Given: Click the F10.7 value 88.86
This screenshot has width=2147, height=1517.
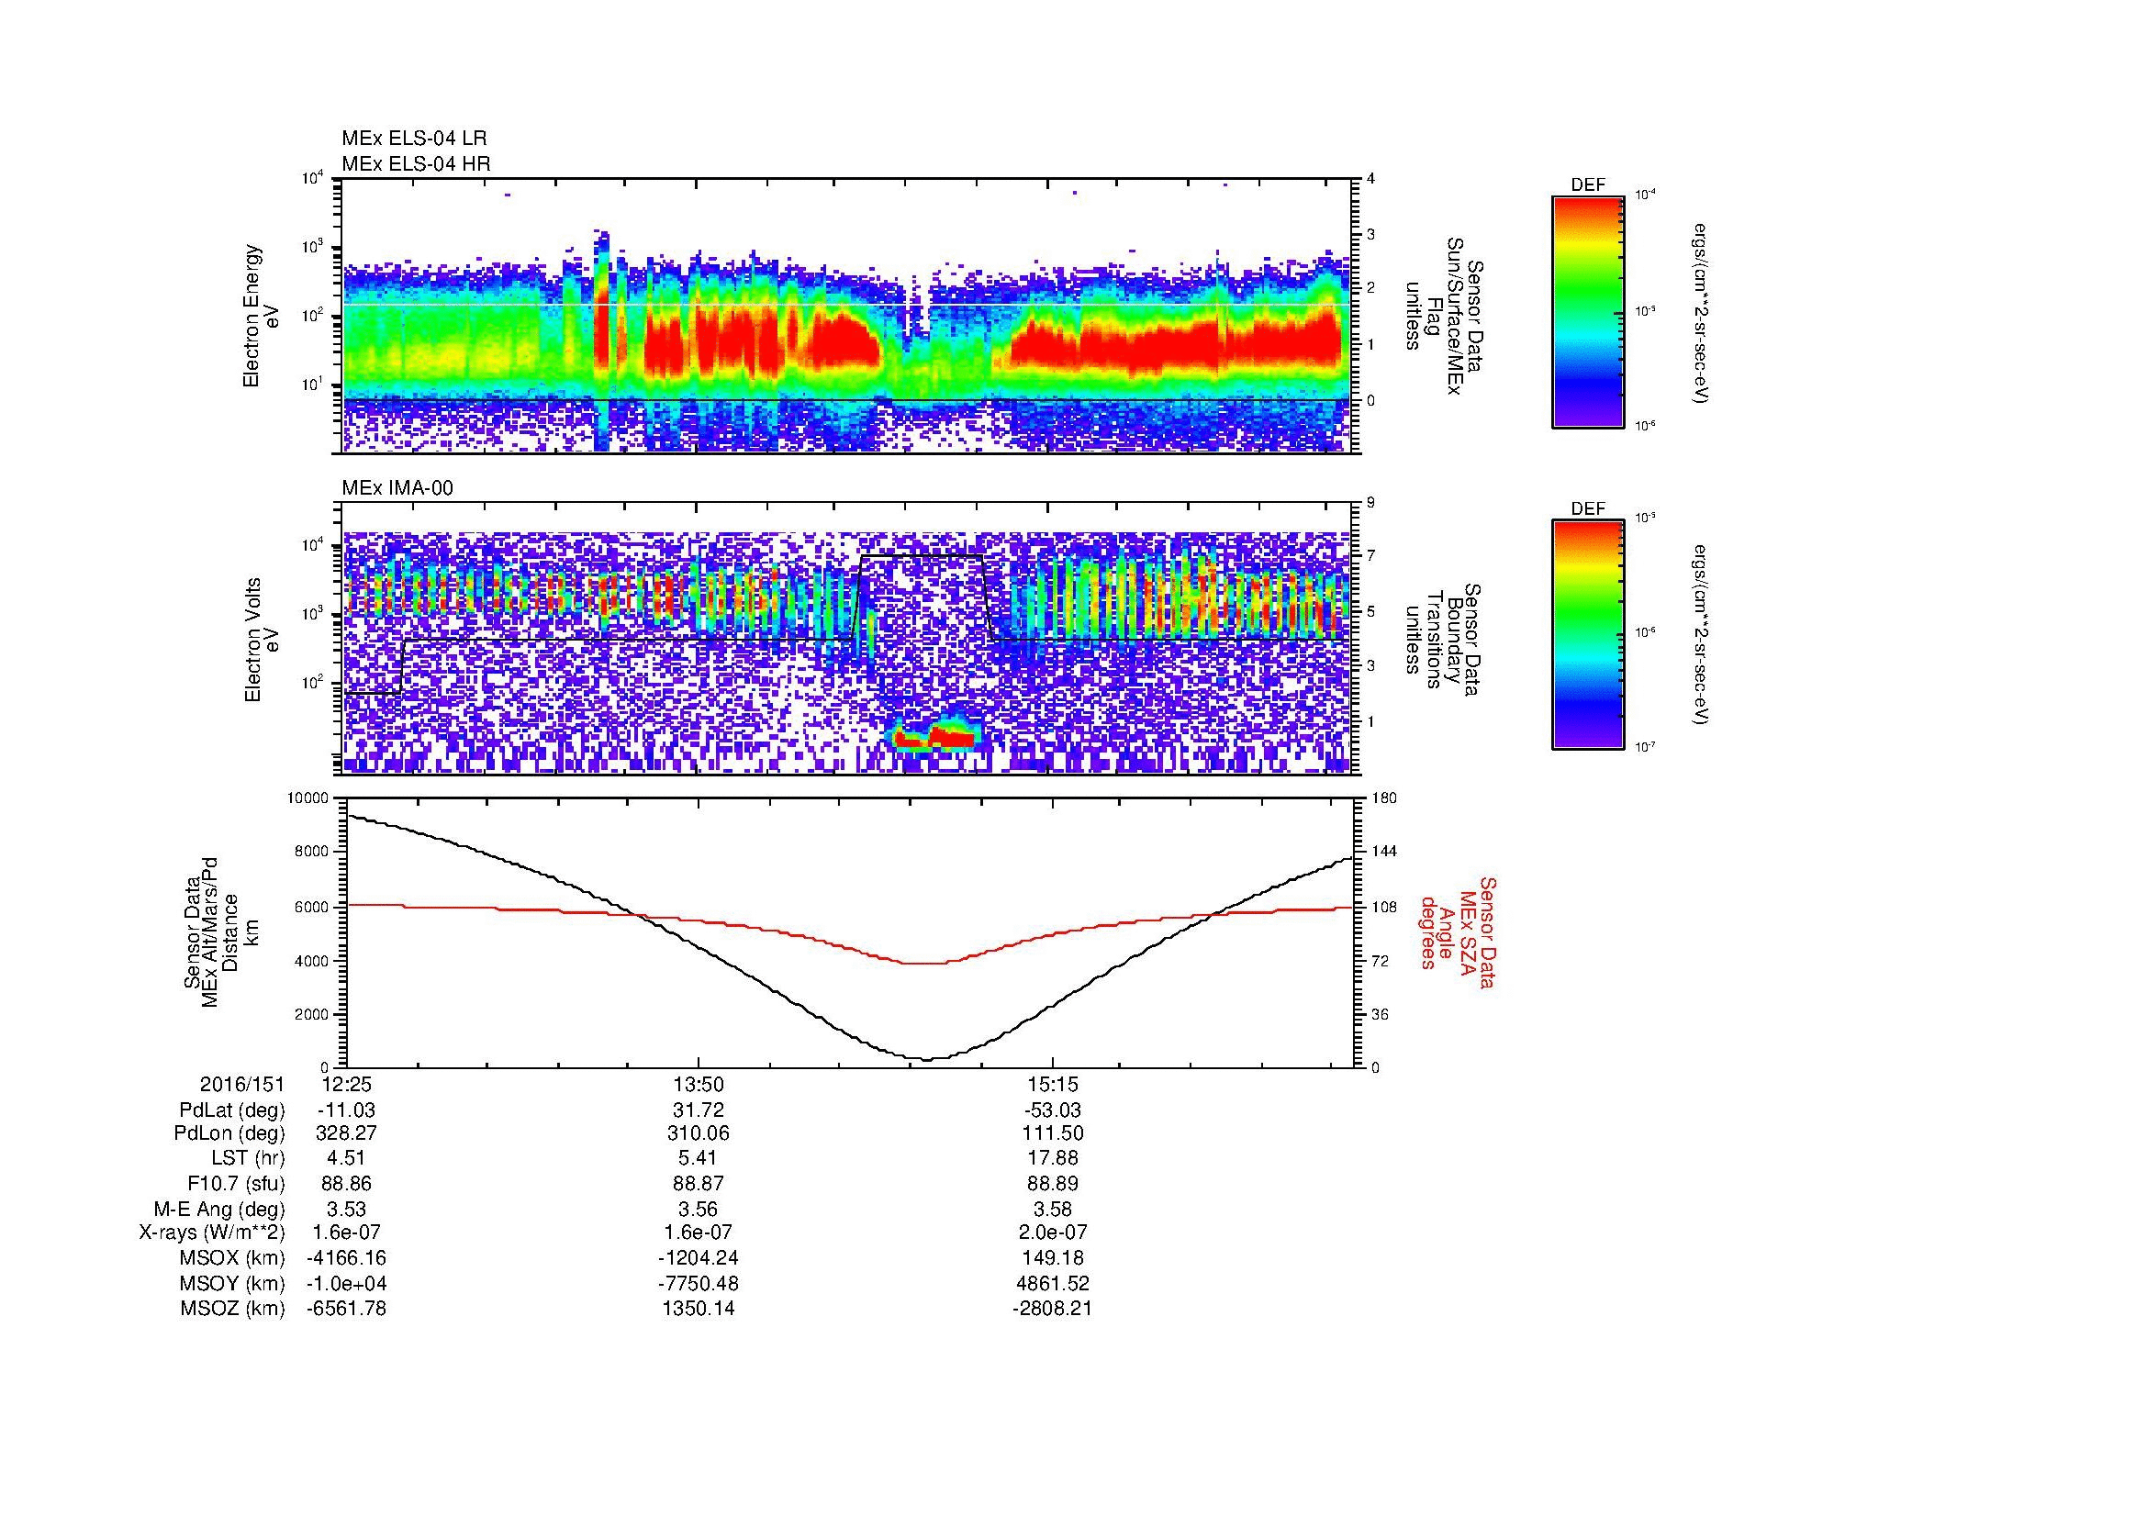Looking at the screenshot, I should coord(346,1183).
